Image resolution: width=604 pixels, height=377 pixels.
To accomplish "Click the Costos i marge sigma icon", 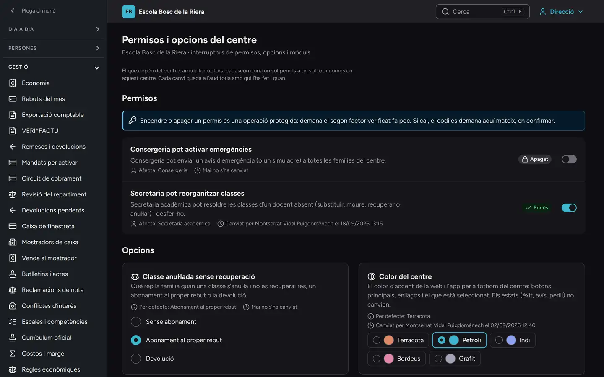I will (13, 354).
